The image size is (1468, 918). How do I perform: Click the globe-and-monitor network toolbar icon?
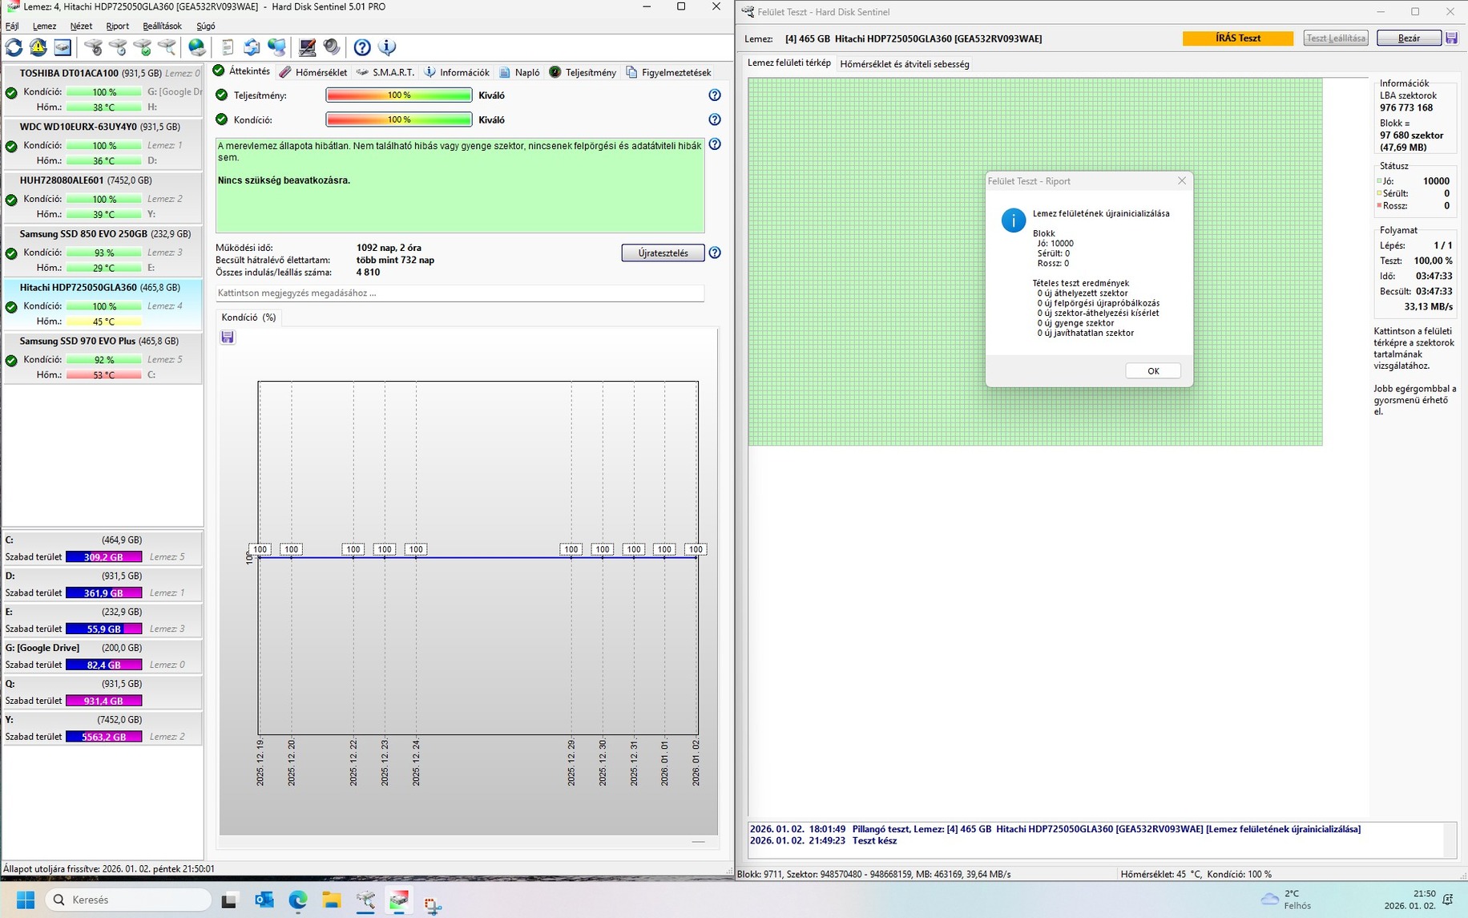(x=276, y=47)
